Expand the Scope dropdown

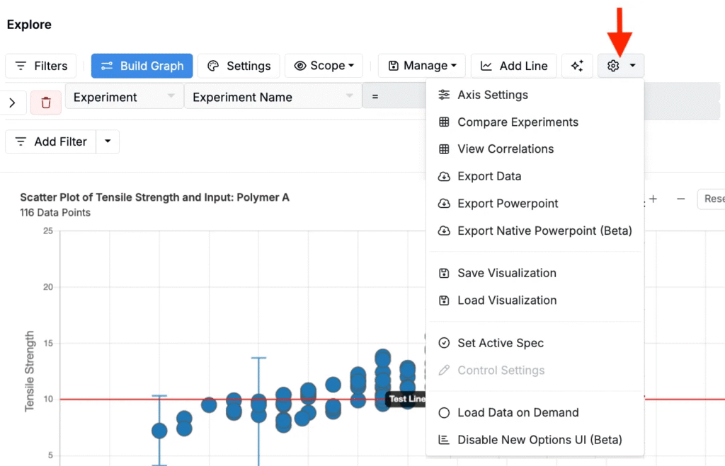324,66
